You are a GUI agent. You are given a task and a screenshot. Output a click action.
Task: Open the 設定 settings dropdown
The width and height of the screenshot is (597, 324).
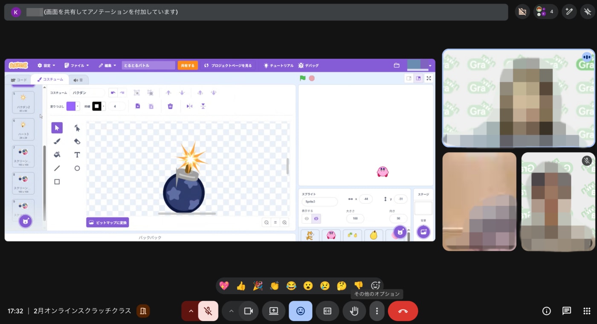[46, 66]
